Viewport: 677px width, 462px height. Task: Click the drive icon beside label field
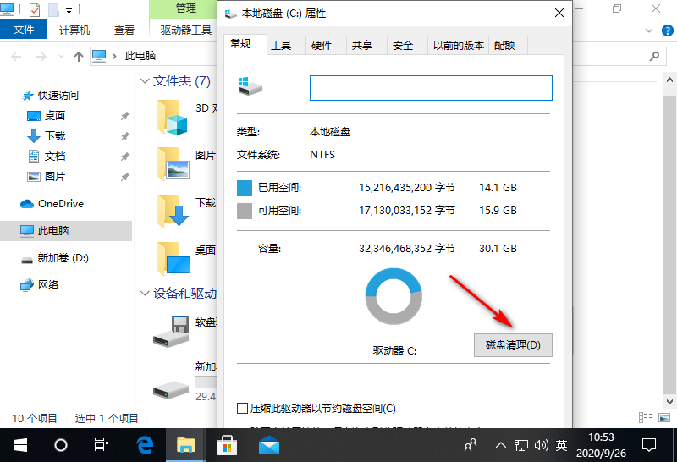click(250, 86)
